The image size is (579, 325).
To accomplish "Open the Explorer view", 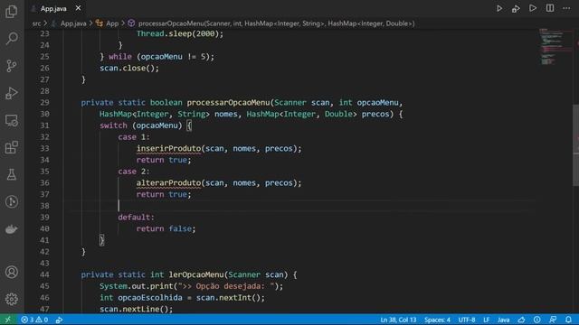I will (x=12, y=12).
